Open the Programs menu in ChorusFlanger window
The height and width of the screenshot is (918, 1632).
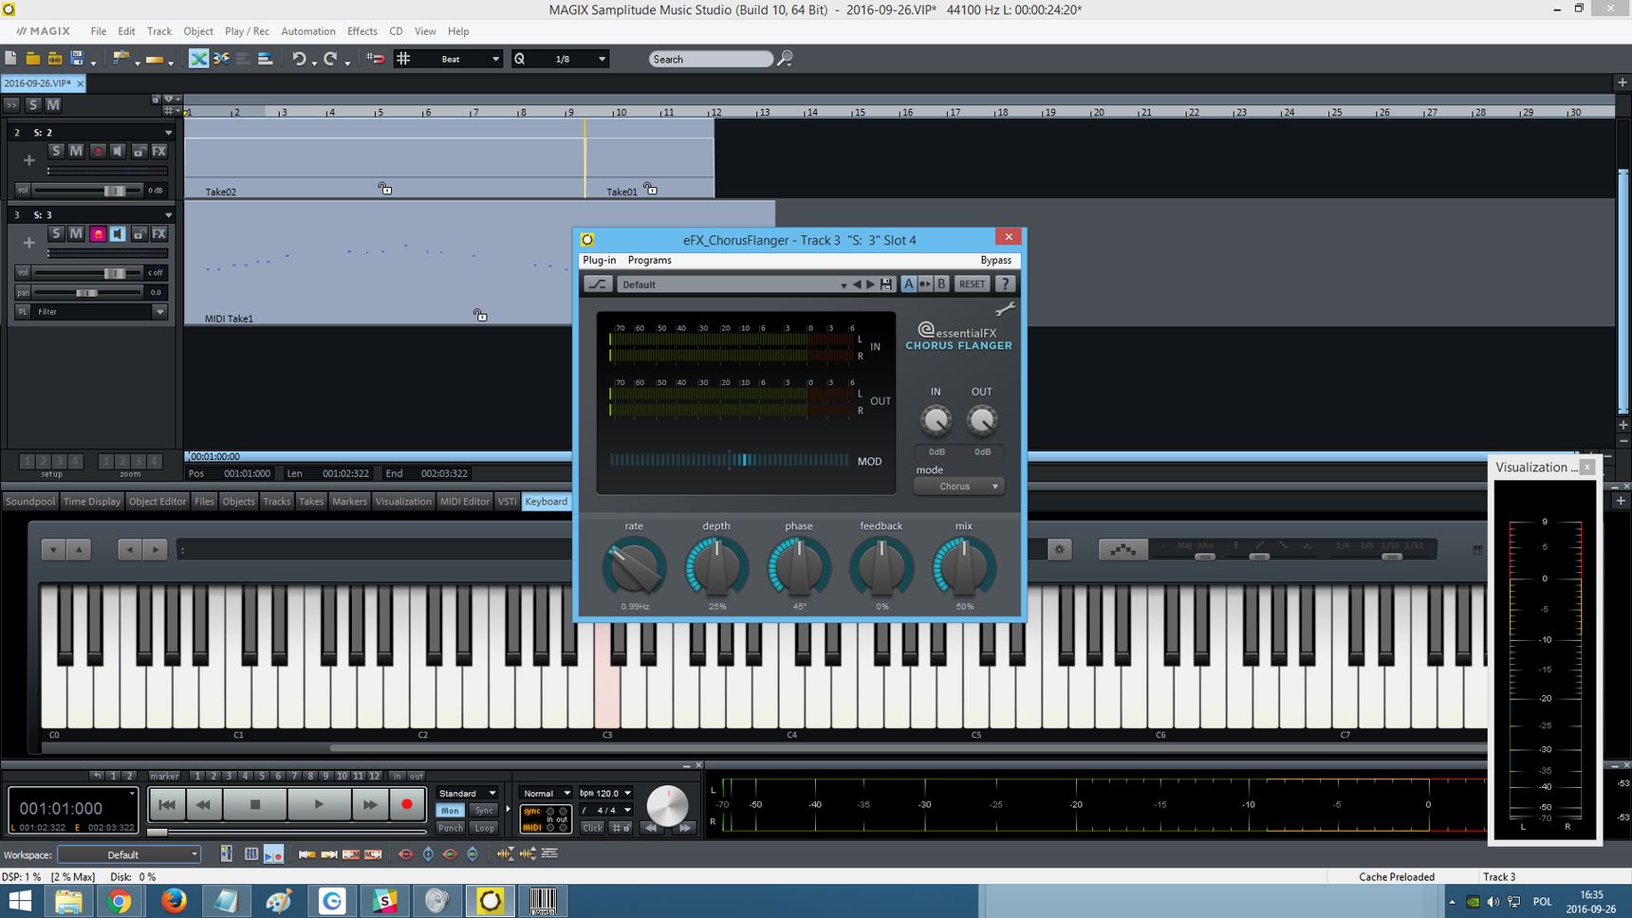[649, 260]
